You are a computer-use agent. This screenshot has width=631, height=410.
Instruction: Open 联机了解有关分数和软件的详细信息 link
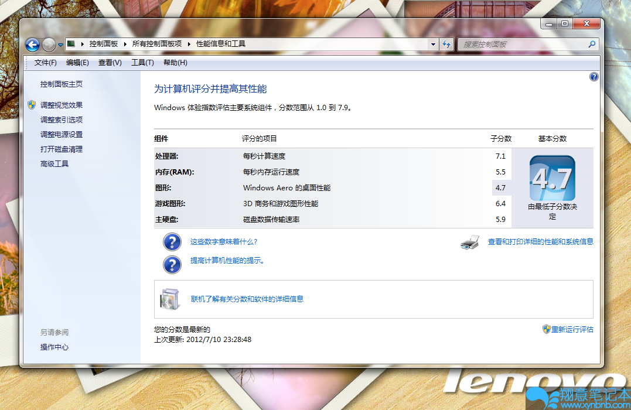click(247, 299)
